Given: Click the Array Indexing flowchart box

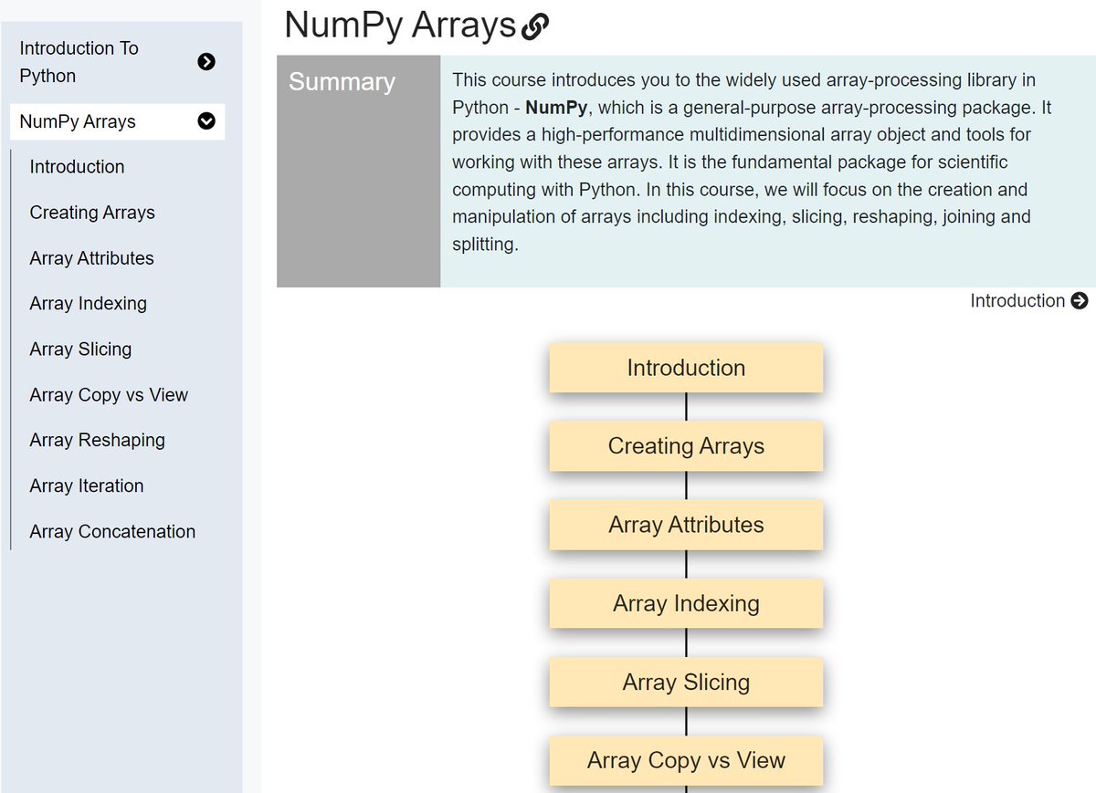Looking at the screenshot, I should (x=686, y=603).
